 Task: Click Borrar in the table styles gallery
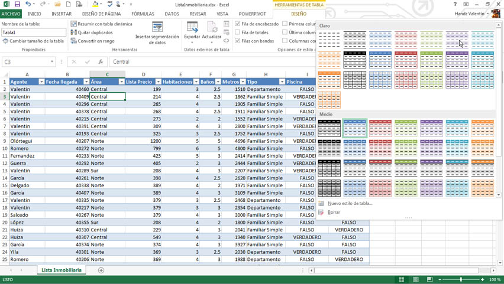(x=334, y=213)
